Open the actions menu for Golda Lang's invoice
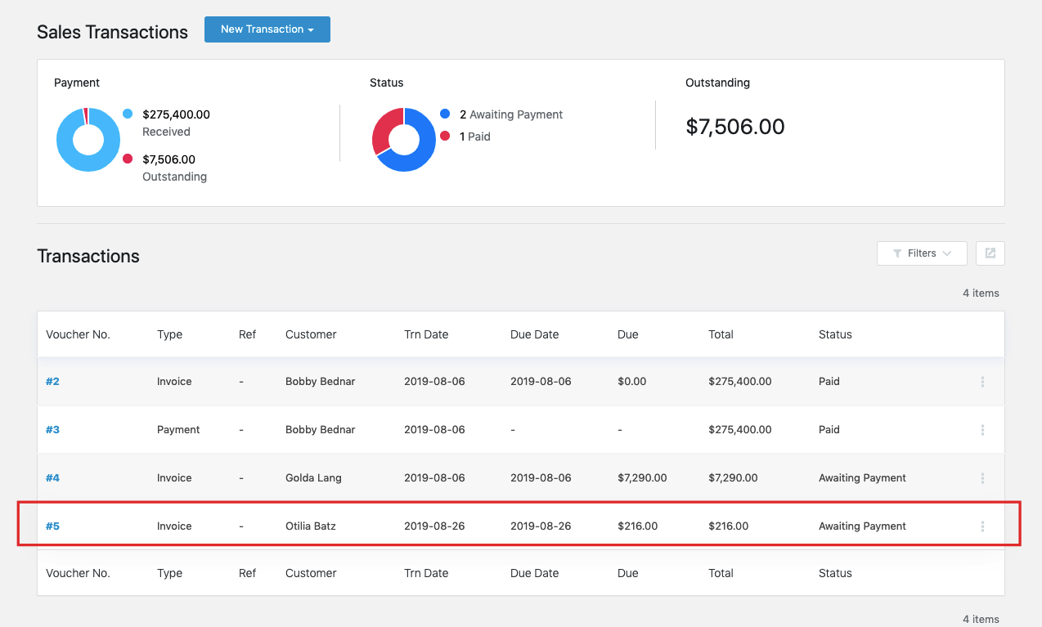1042x627 pixels. click(x=982, y=477)
